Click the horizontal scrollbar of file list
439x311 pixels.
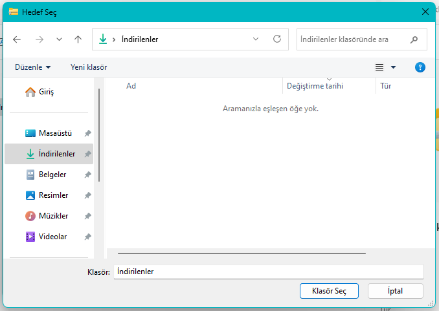(242, 253)
